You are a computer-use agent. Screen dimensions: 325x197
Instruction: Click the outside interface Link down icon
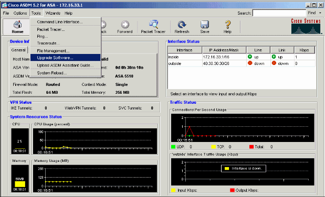[274, 63]
